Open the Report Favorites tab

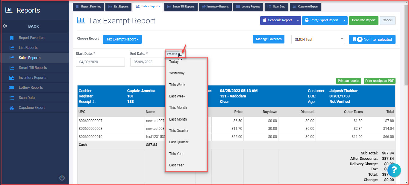coord(89,7)
